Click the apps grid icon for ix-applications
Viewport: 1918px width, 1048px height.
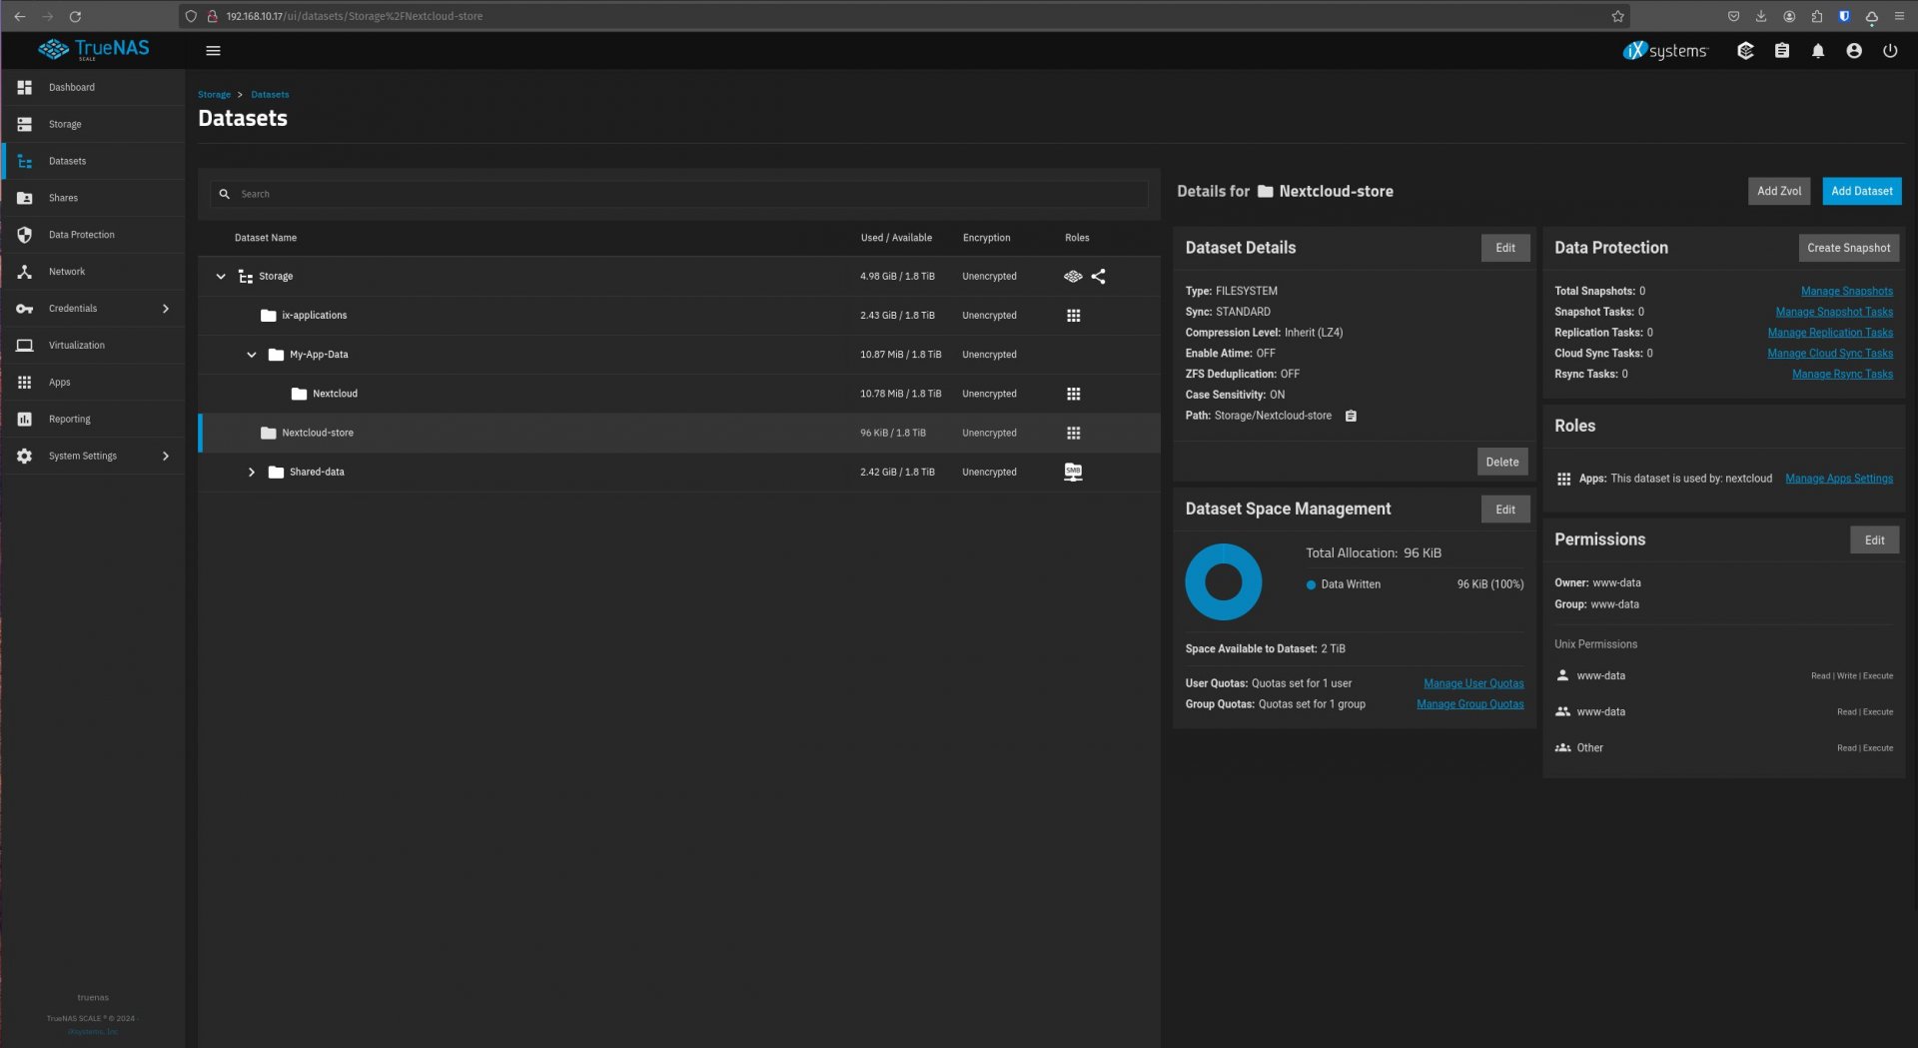tap(1073, 316)
